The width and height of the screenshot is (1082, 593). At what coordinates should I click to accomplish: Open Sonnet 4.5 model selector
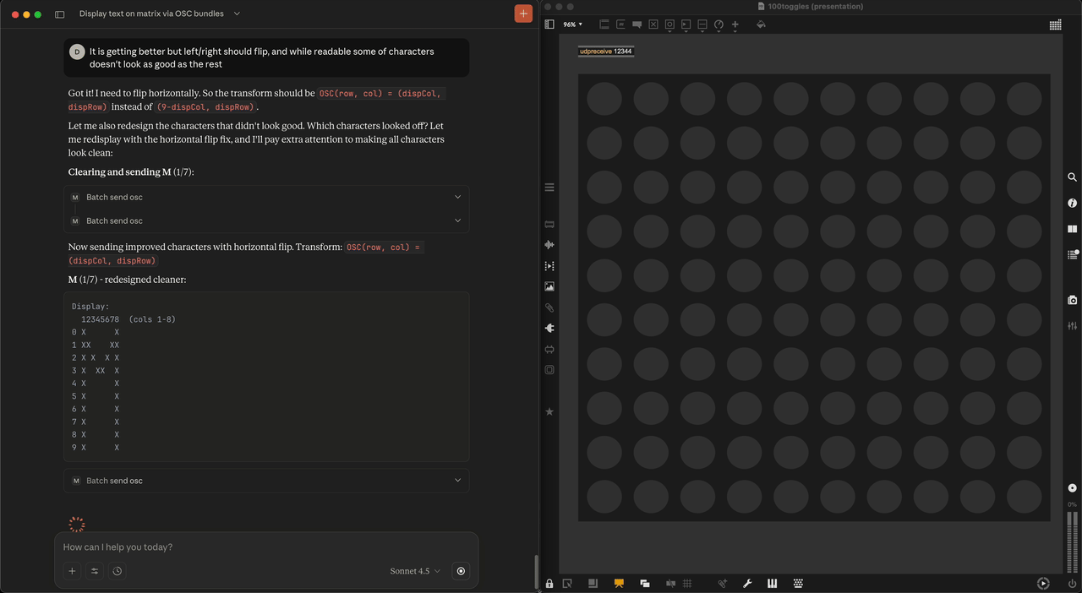point(415,571)
